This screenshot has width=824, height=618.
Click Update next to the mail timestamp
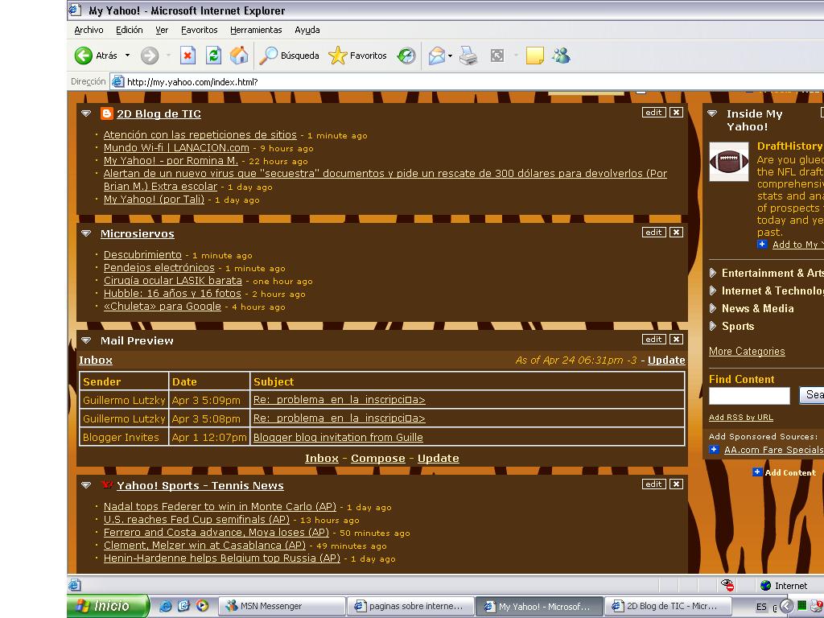tap(666, 360)
